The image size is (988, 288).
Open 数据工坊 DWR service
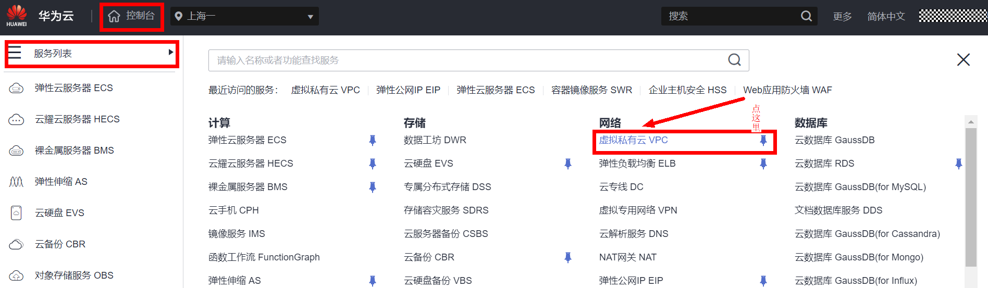(x=435, y=140)
